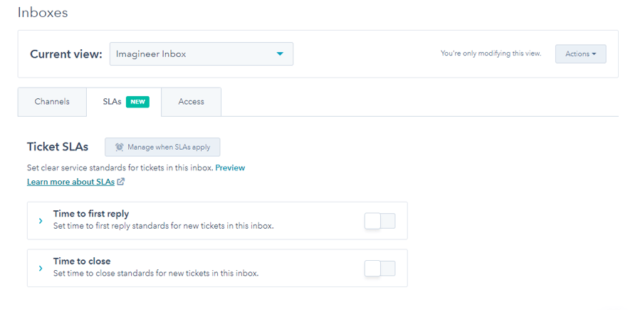Click the small arrow on the Actions button
Image resolution: width=628 pixels, height=310 pixels.
(594, 54)
